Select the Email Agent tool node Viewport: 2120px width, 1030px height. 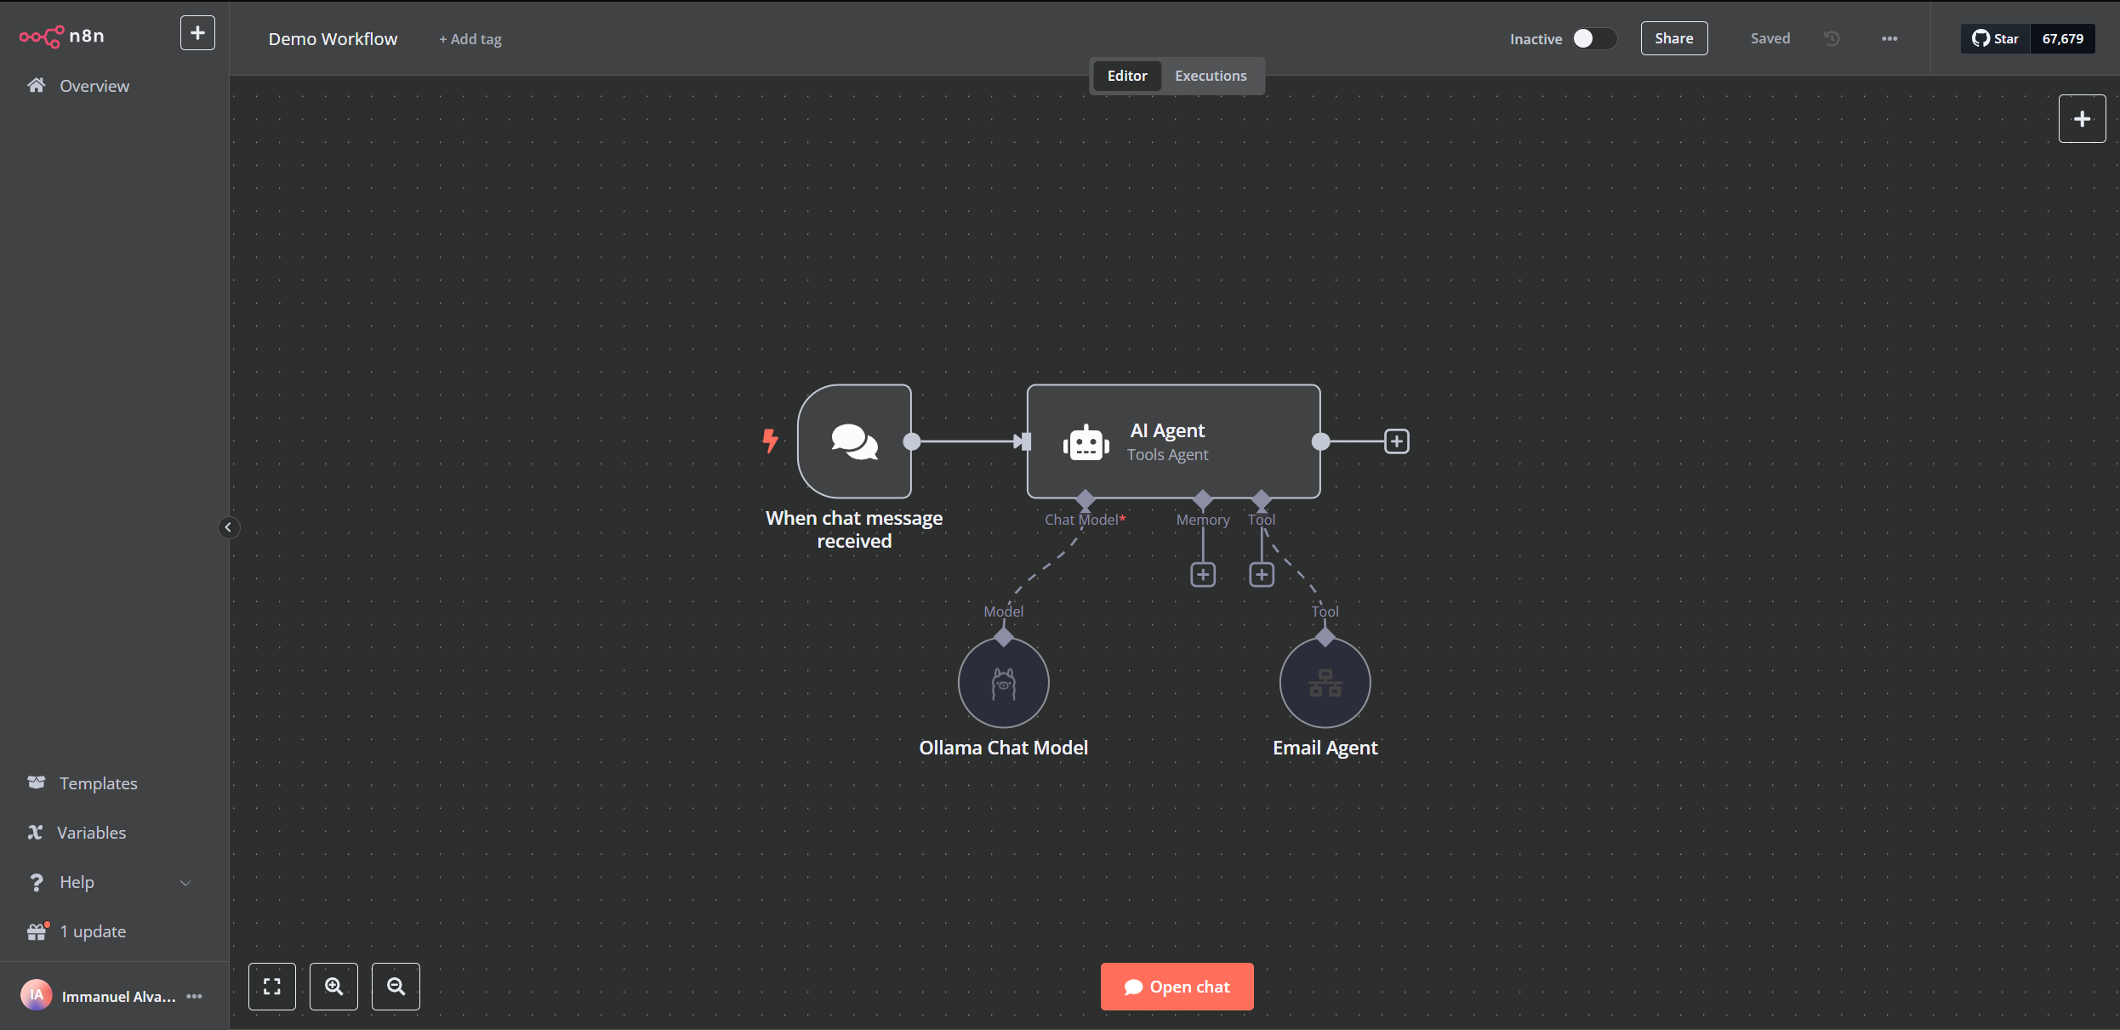click(1325, 683)
